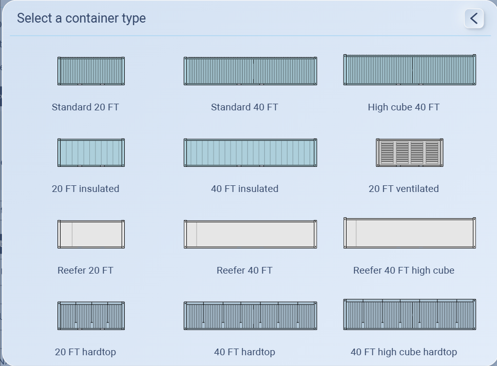Click the "40 FT hardtop" label
Image resolution: width=497 pixels, height=366 pixels.
(244, 352)
